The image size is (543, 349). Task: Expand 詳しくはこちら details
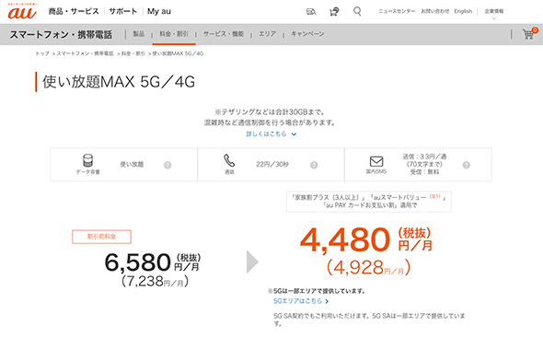(x=271, y=134)
